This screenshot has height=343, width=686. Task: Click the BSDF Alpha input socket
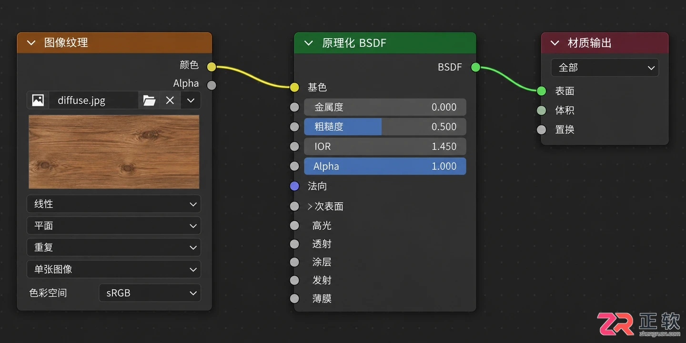294,166
